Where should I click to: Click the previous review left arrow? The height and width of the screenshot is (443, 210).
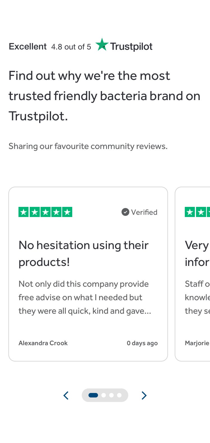click(66, 395)
